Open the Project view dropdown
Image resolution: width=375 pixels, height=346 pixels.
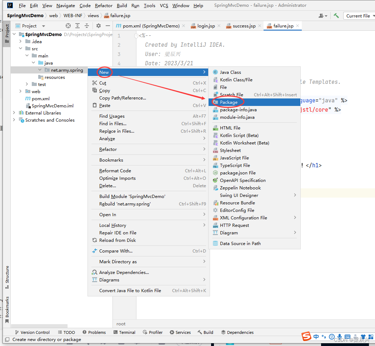tap(44, 26)
